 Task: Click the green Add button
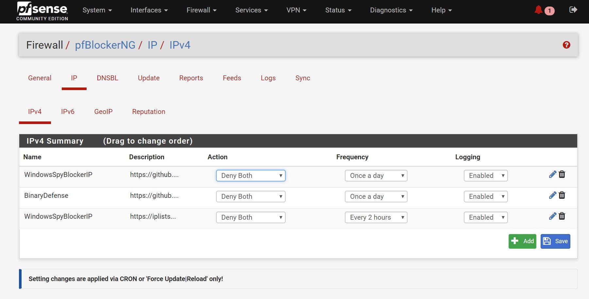(522, 241)
